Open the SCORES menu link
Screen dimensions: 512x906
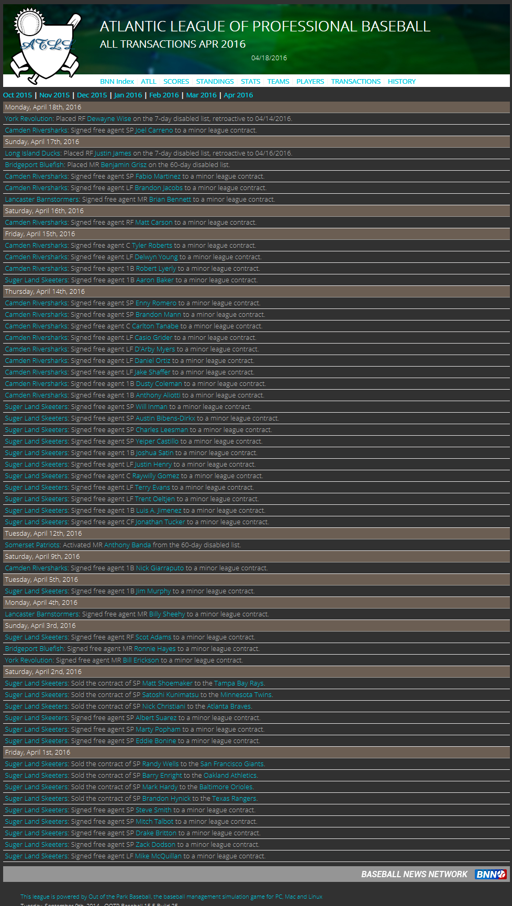(176, 81)
